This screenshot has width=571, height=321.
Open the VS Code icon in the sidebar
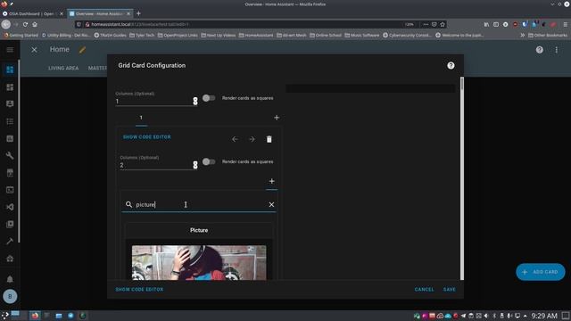(10, 207)
